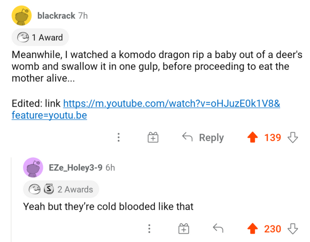The height and width of the screenshot is (242, 310).
Task: Click the 7h timestamp on blackrack's comment
Action: (x=83, y=16)
